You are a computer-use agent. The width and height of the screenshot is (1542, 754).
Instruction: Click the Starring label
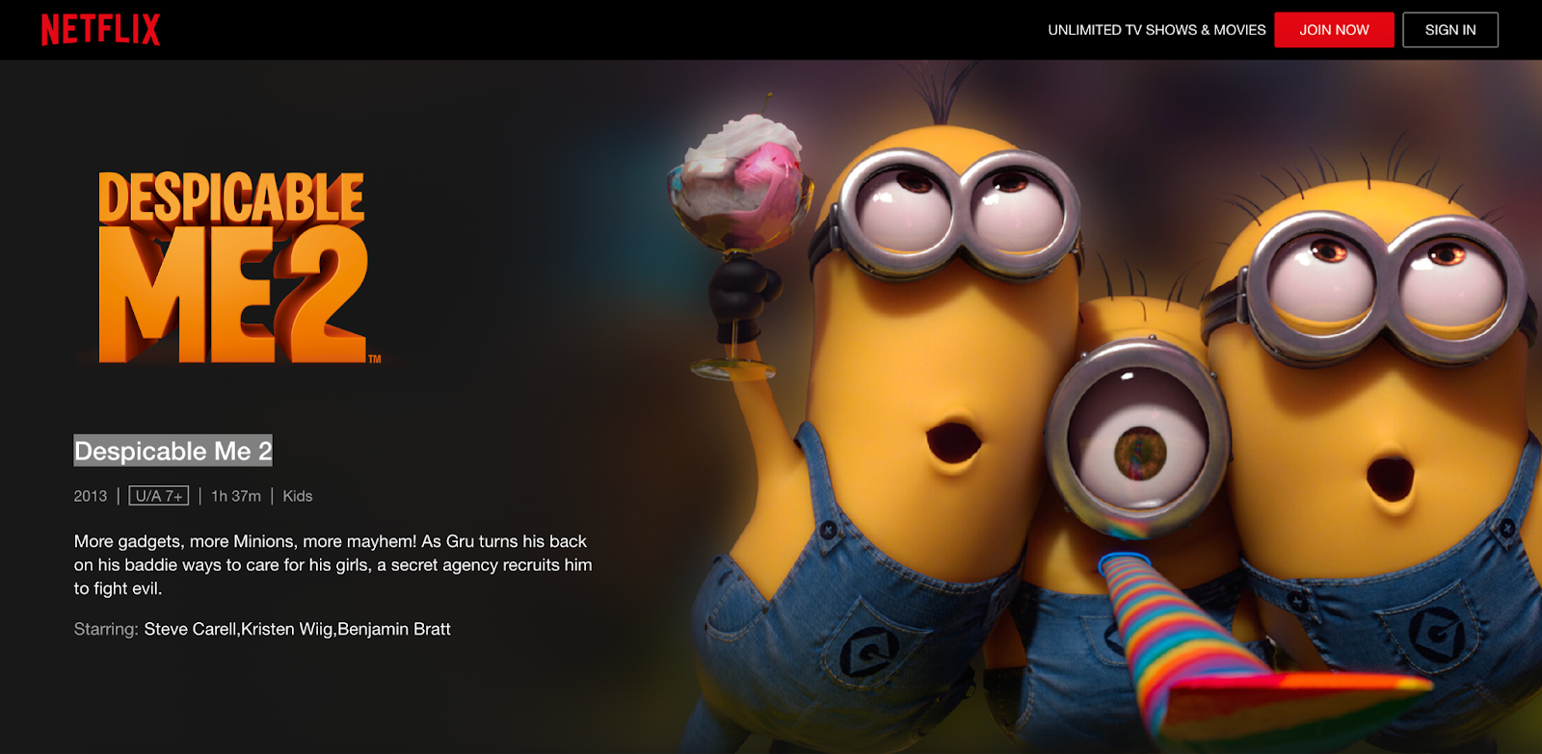coord(106,629)
